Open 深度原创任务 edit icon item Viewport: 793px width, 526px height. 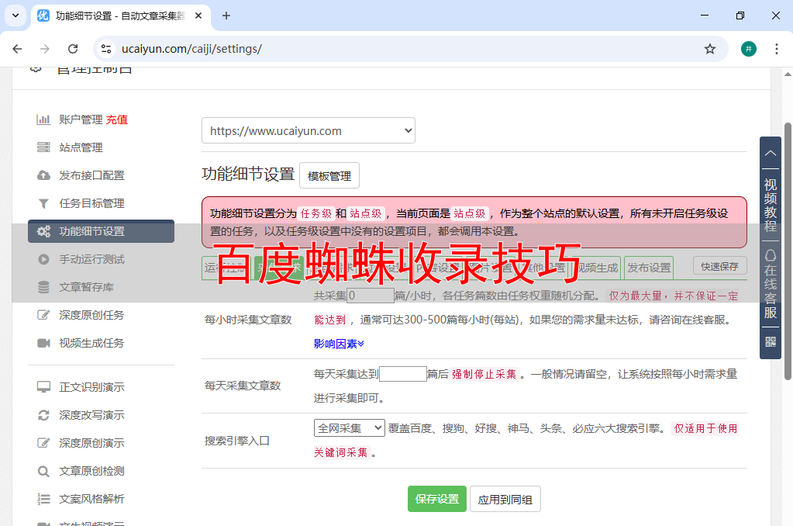point(43,315)
